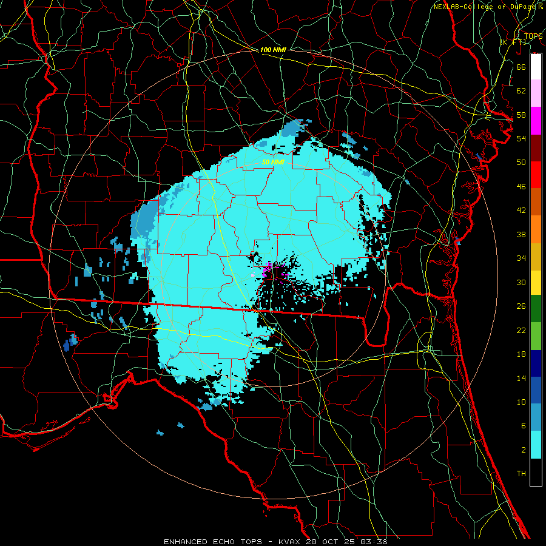Pick the light orange legend swatch

pyautogui.click(x=536, y=229)
